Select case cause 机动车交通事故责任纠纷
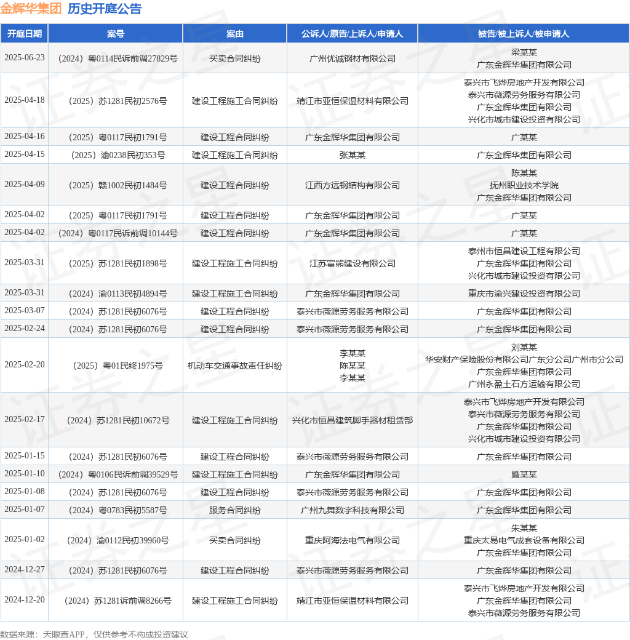The width and height of the screenshot is (630, 640). coord(234,366)
